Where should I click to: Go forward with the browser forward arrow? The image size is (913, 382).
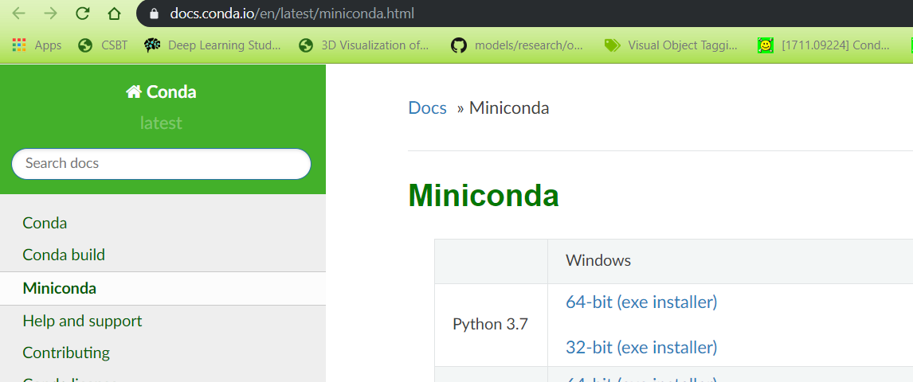coord(51,14)
